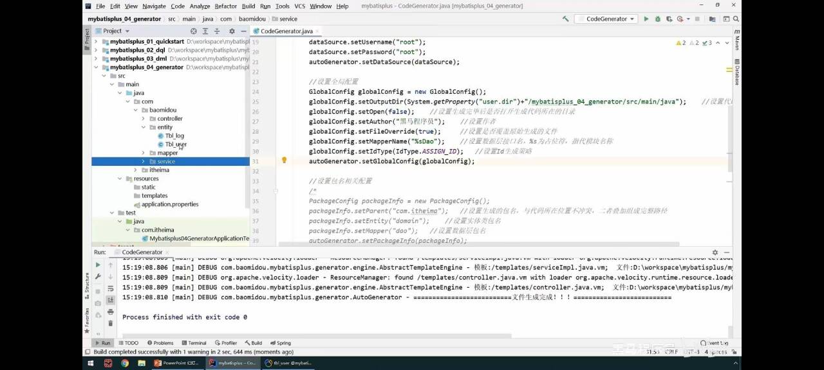
Task: Click the Up stack trace arrow
Action: [111, 265]
